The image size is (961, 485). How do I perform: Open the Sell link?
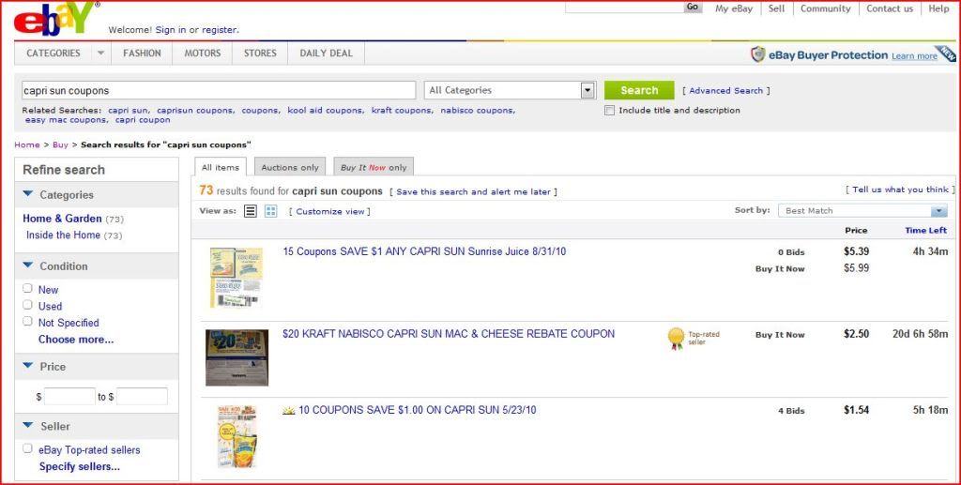[776, 8]
